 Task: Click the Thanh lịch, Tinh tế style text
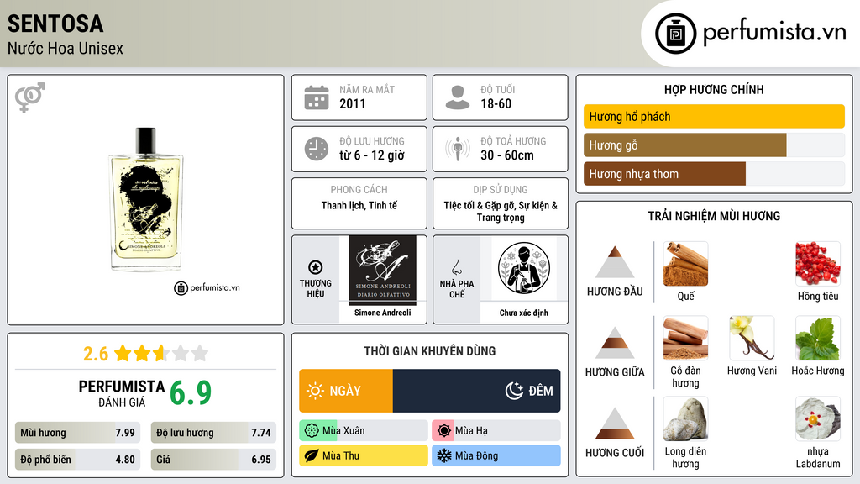359,205
